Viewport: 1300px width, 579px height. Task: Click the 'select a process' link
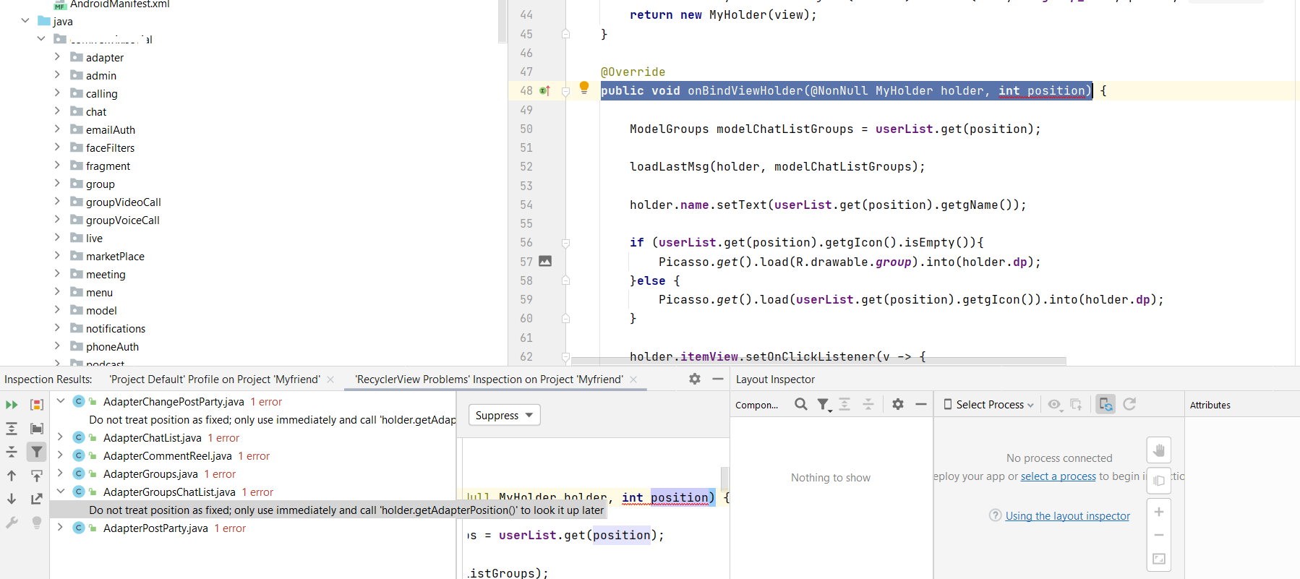pyautogui.click(x=1059, y=476)
